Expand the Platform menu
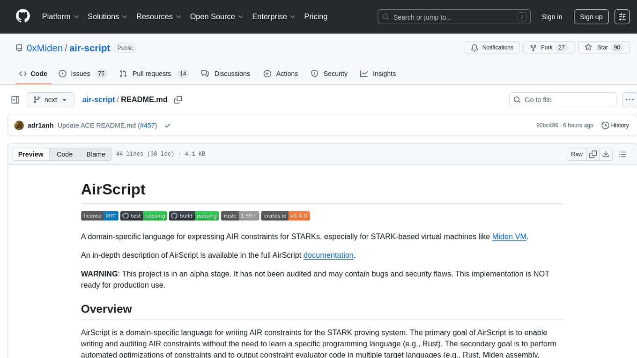This screenshot has width=637, height=358. (60, 16)
